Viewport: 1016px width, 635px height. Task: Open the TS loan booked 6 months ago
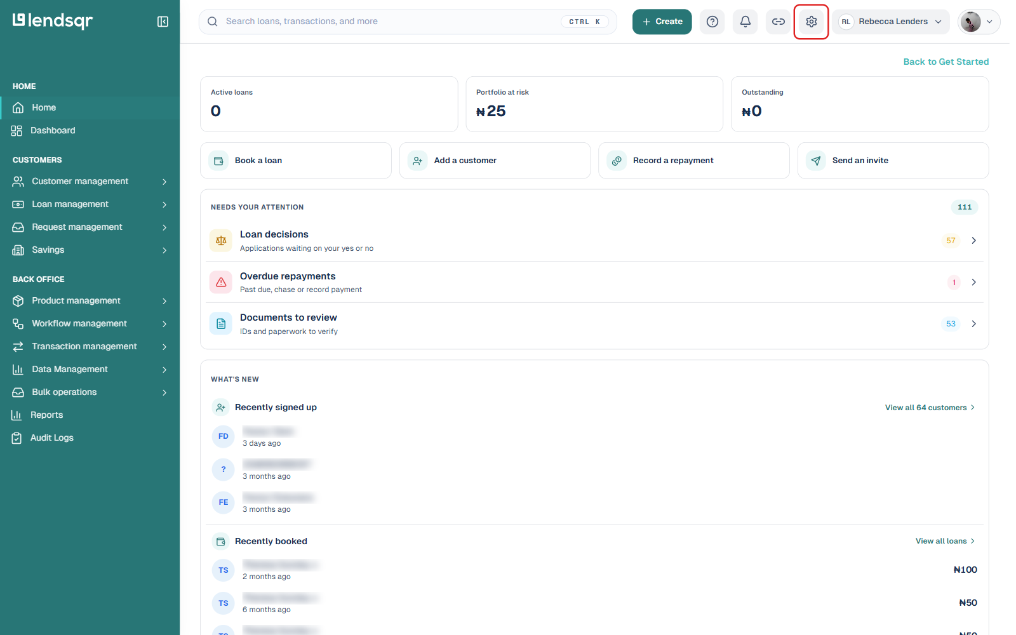(x=594, y=603)
